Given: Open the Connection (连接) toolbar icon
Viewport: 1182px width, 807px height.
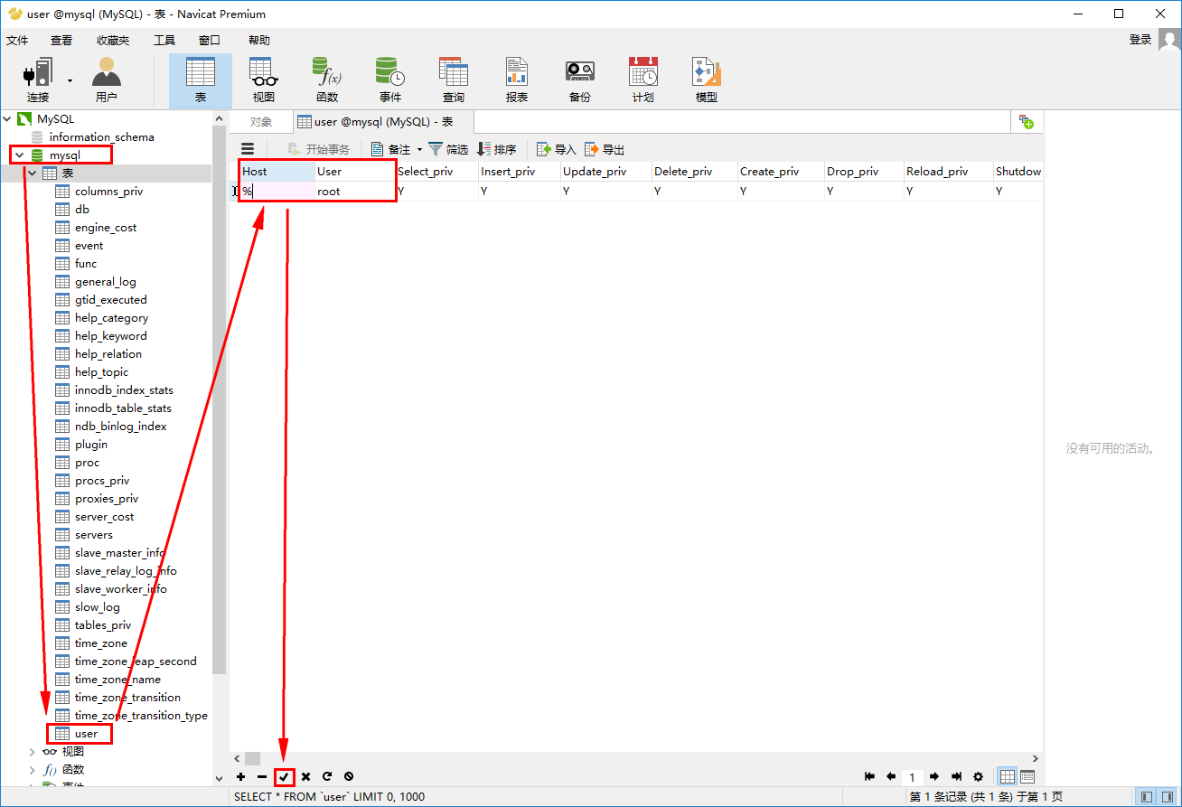Looking at the screenshot, I should tap(38, 80).
